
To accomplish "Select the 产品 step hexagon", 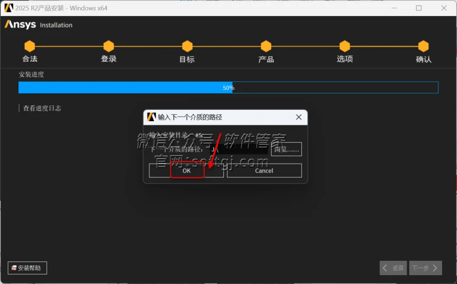I will (266, 46).
